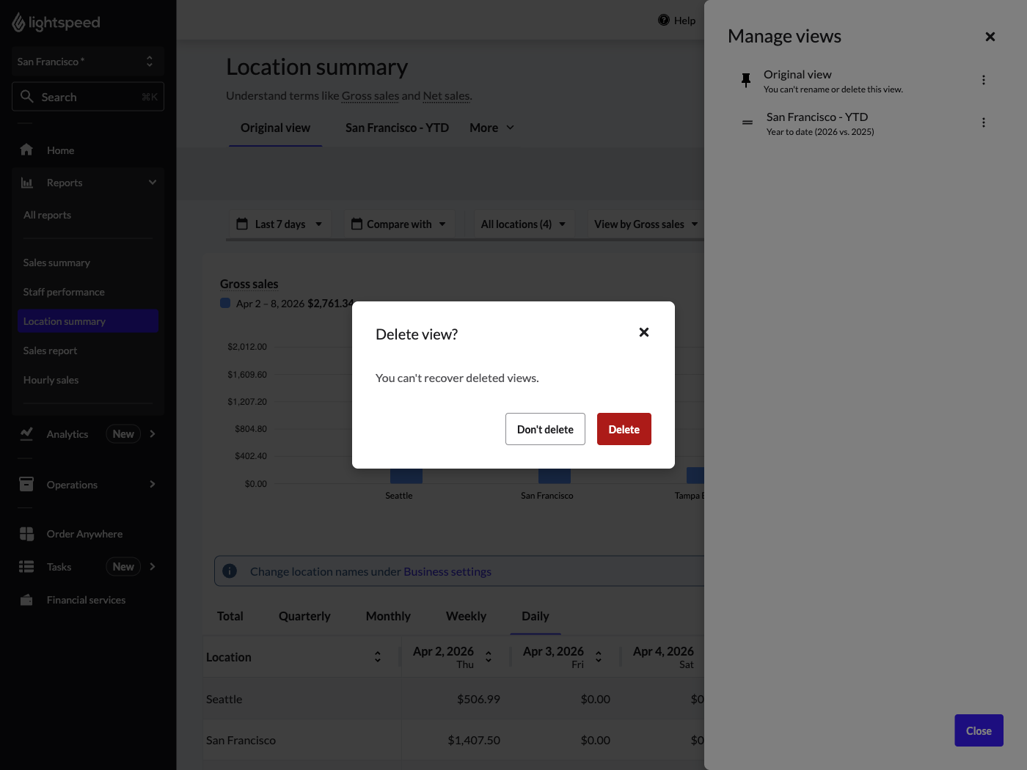Viewport: 1027px width, 770px height.
Task: Switch to the Quarterly tab
Action: tap(304, 616)
